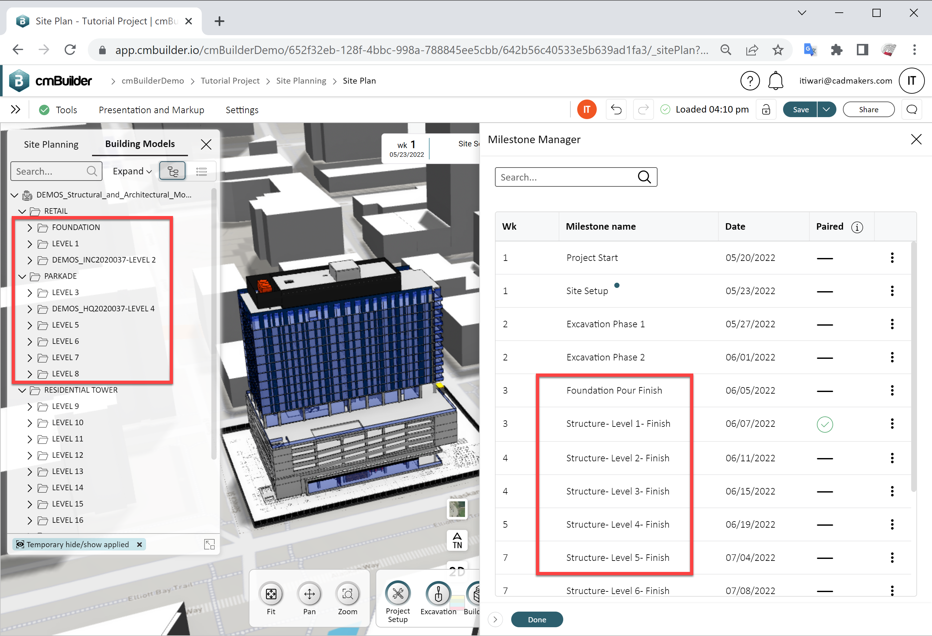Select the Pan tool
Viewport: 932px width, 636px height.
click(309, 594)
